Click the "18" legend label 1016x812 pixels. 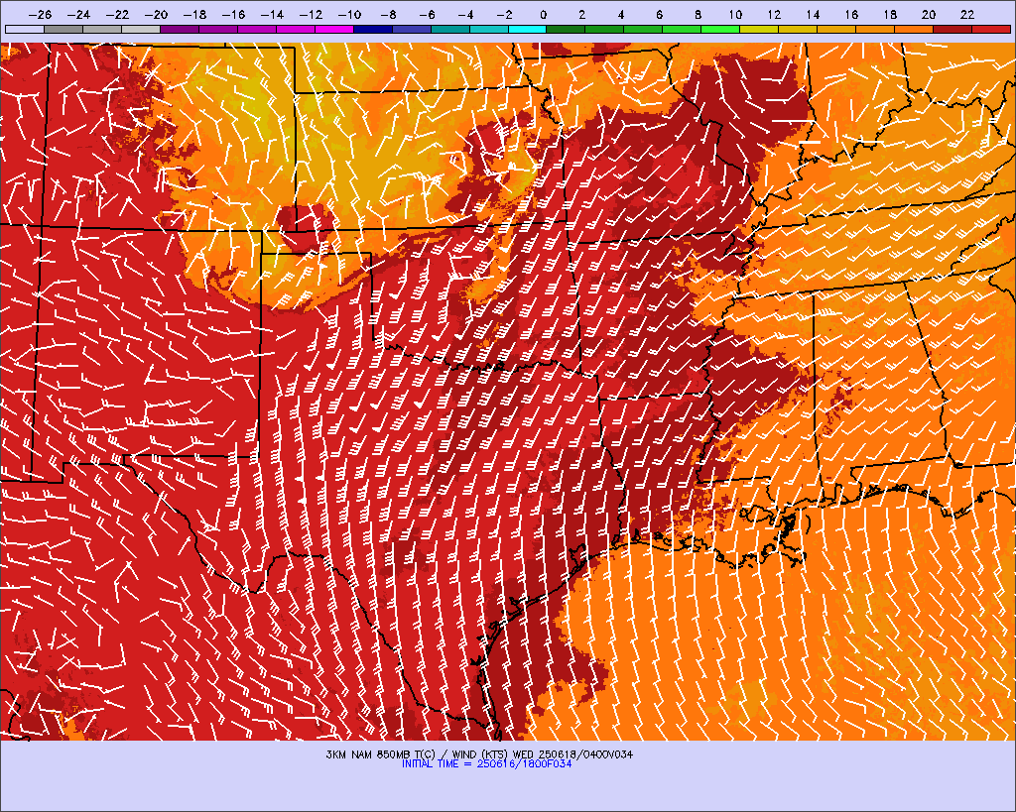coord(890,14)
